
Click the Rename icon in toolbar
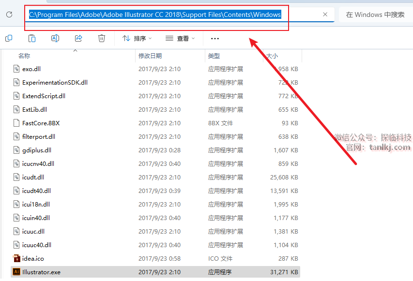(x=55, y=38)
